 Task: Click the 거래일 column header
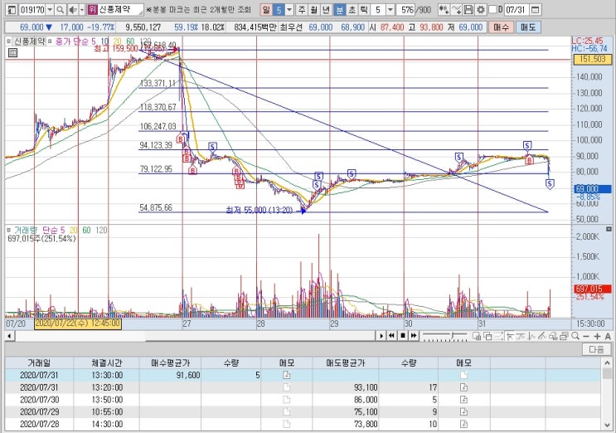[39, 363]
